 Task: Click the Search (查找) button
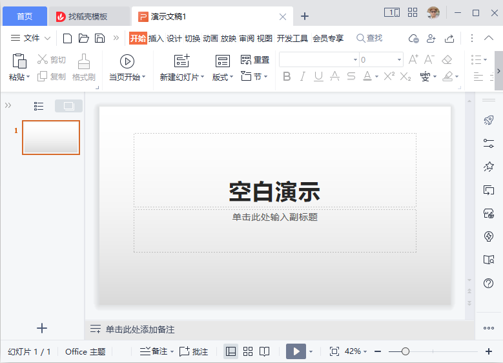click(369, 38)
